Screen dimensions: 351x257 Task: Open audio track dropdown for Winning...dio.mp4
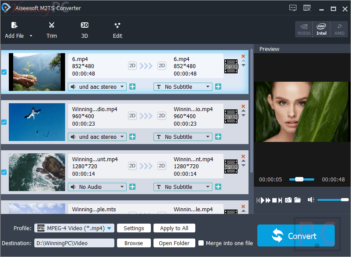click(97, 137)
